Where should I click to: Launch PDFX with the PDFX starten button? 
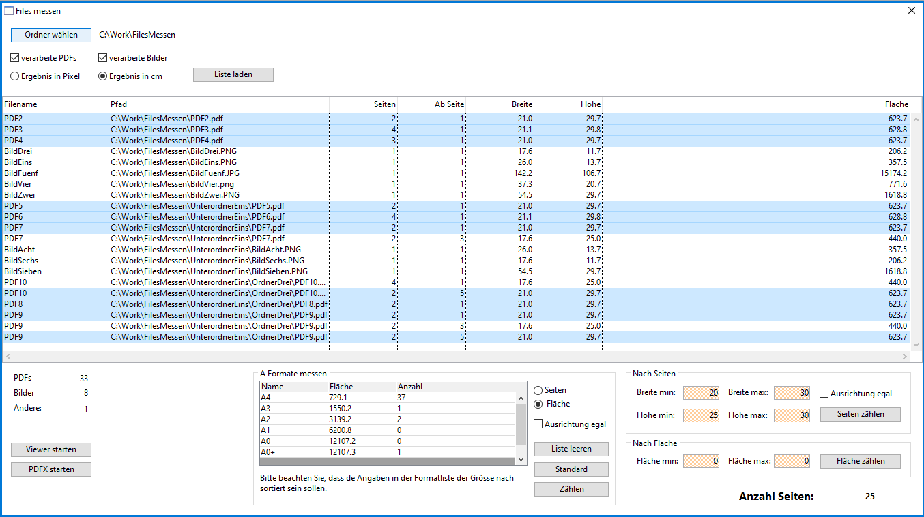pyautogui.click(x=51, y=469)
